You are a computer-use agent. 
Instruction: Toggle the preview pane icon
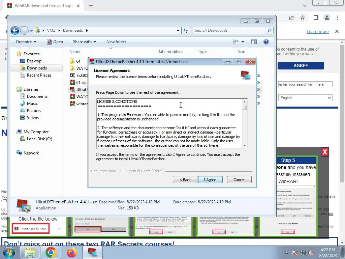[254, 42]
